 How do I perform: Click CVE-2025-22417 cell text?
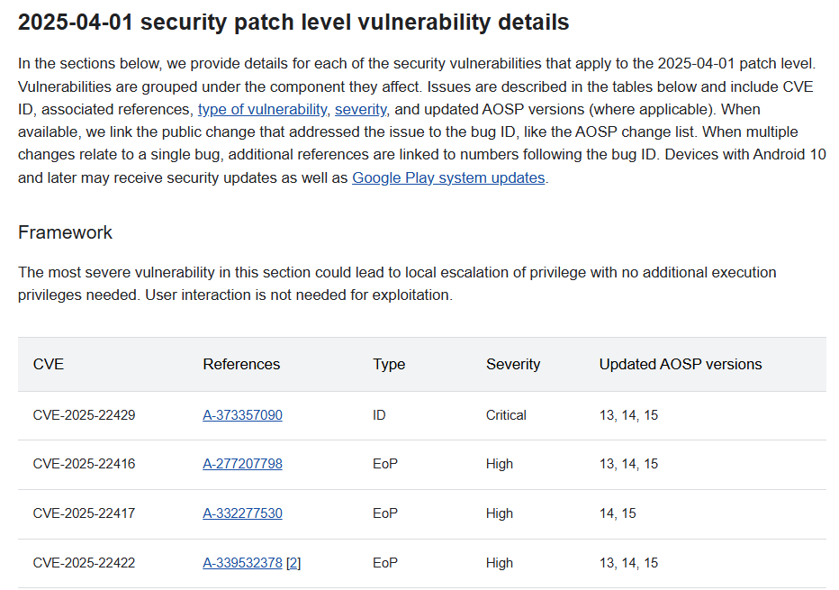point(84,513)
